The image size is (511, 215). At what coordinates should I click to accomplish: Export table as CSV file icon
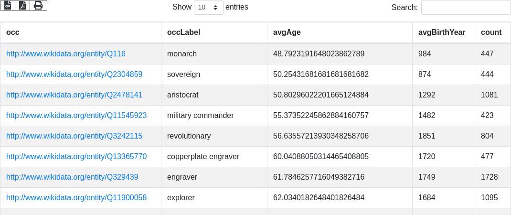pos(8,5)
